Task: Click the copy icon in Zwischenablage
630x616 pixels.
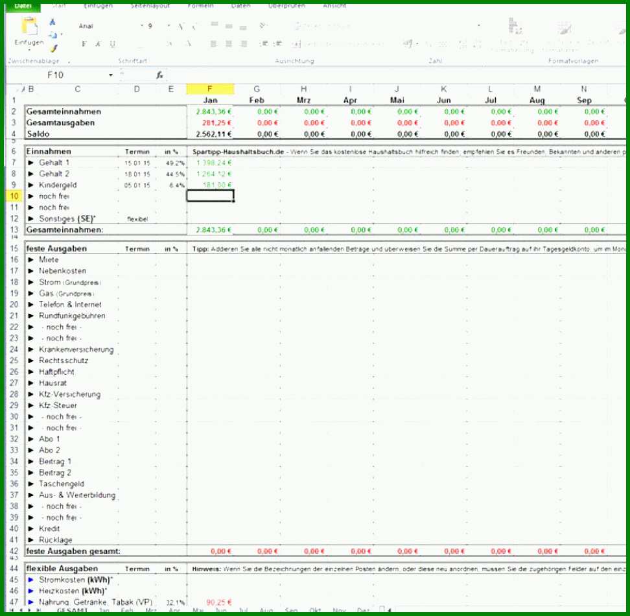Action: pyautogui.click(x=53, y=35)
